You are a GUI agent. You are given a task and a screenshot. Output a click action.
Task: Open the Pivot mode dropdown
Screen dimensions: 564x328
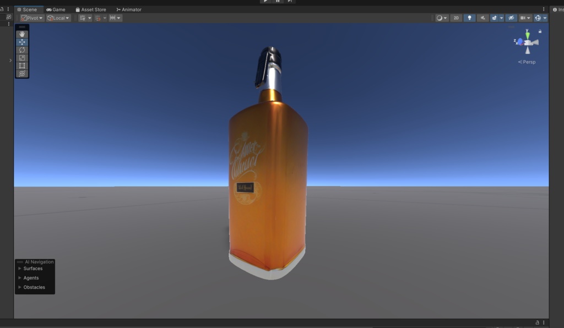coord(33,18)
